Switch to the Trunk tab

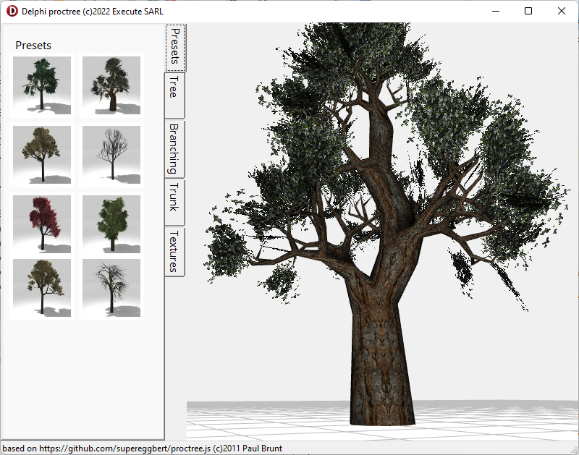pyautogui.click(x=174, y=203)
